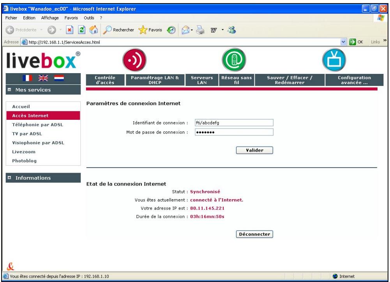Open the mail icon dropdown arrow
This screenshot has width=390, height=282.
click(192, 30)
